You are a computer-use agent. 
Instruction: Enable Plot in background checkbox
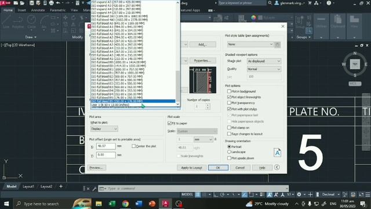click(x=229, y=91)
